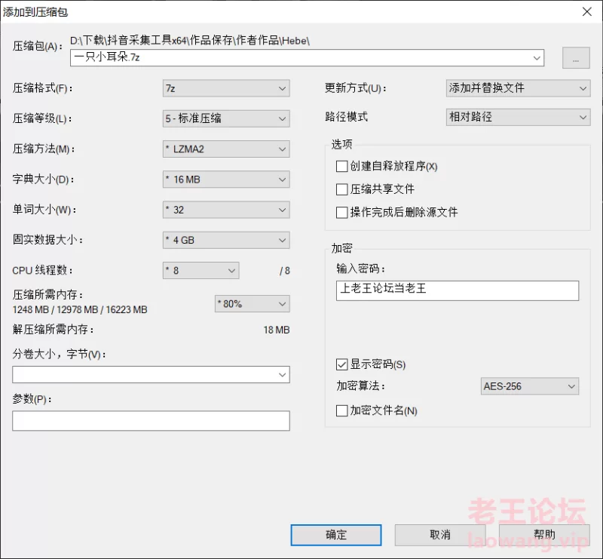603x559 pixels.
Task: Click the 确定 button
Action: pyautogui.click(x=336, y=535)
